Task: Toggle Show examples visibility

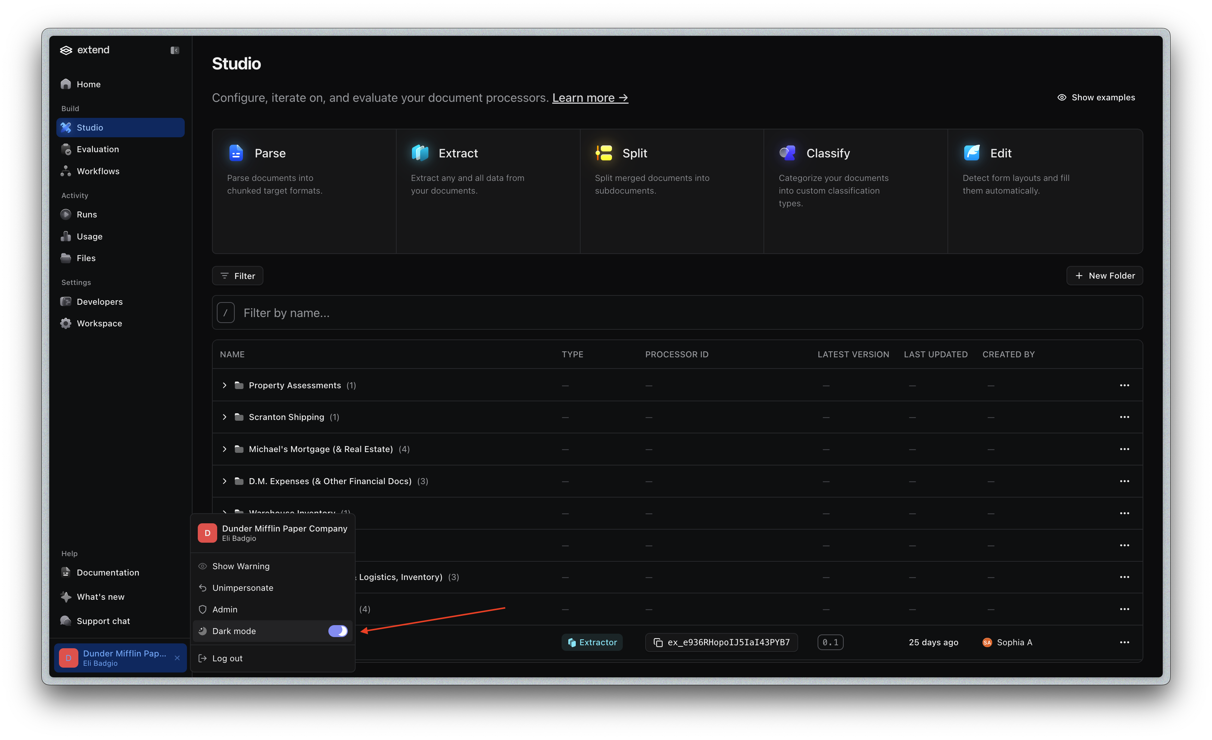Action: (1096, 97)
